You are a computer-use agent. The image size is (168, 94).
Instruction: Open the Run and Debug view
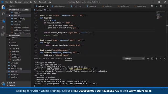(3, 27)
